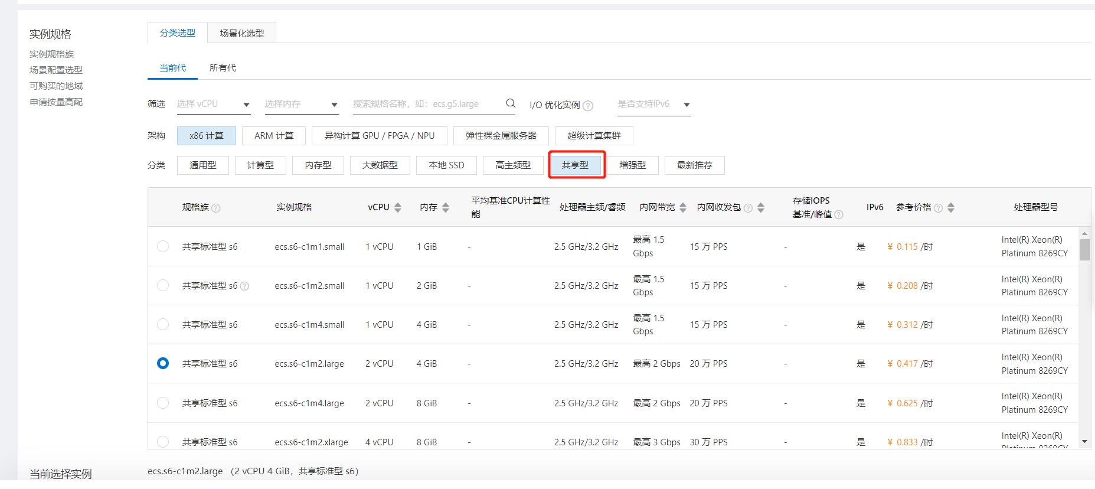
Task: Select 超级计算集群 architecture
Action: coord(594,136)
